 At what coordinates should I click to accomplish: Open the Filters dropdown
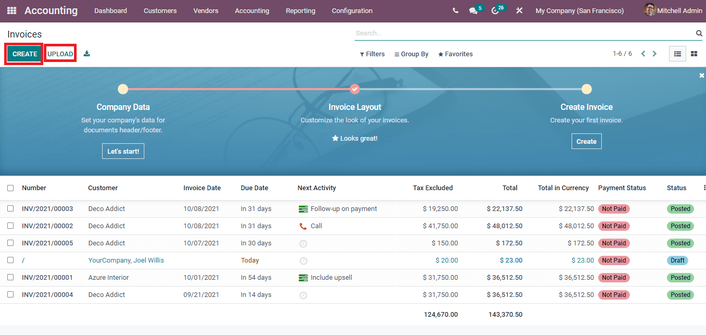coord(372,54)
